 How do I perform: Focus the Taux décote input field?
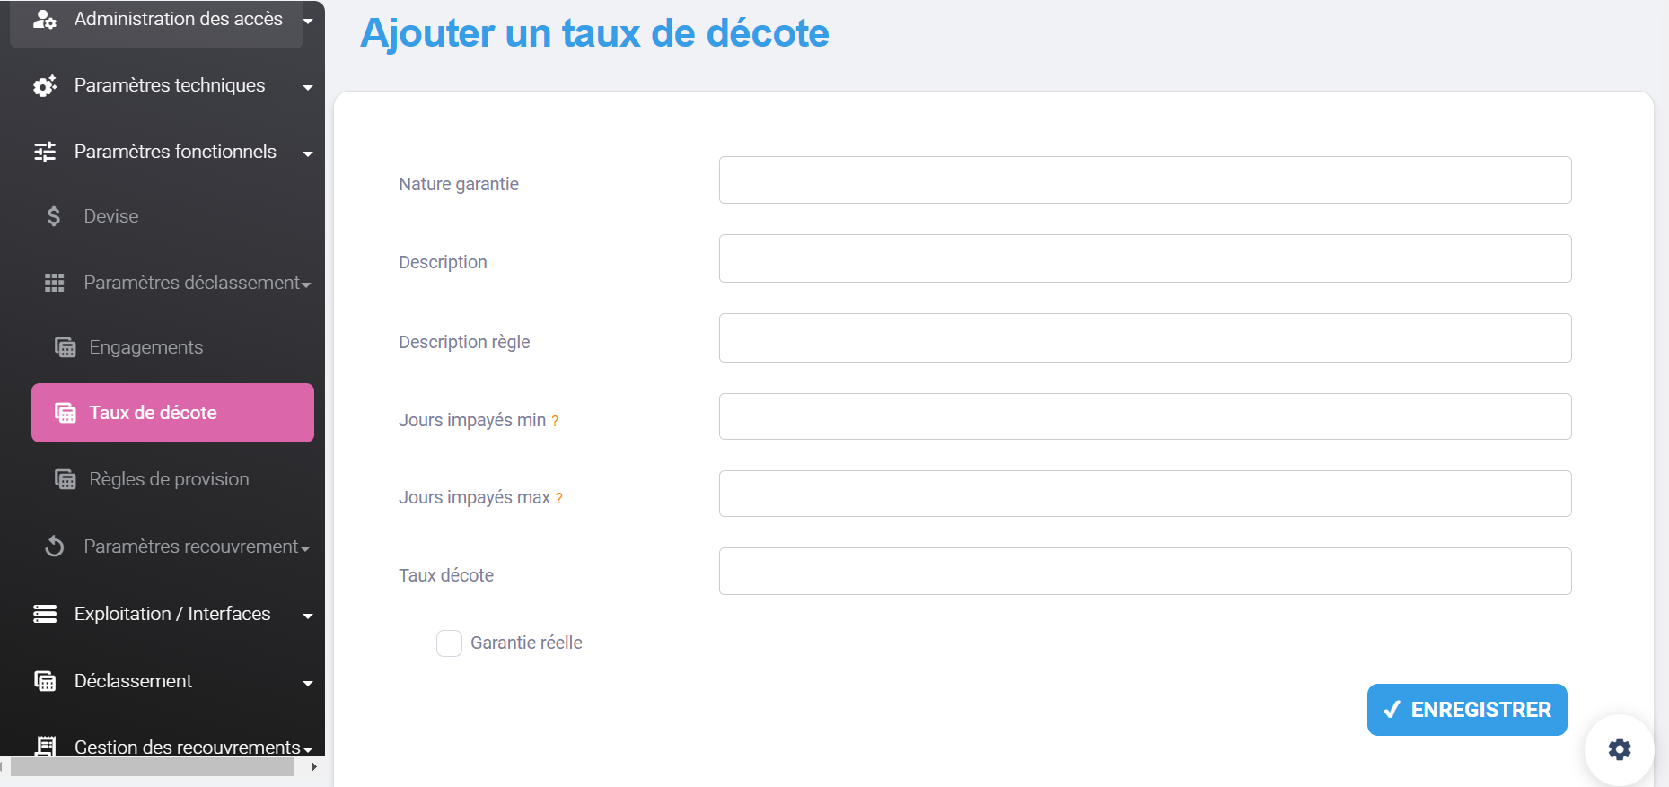point(1145,572)
